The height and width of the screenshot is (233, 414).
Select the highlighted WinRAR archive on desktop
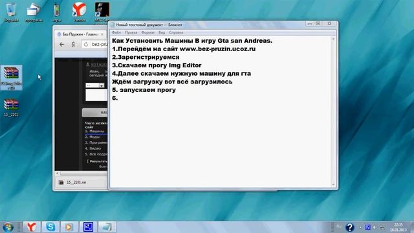[11, 78]
